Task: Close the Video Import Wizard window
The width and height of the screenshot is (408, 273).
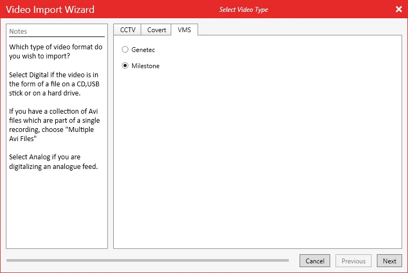Action: 399,9
